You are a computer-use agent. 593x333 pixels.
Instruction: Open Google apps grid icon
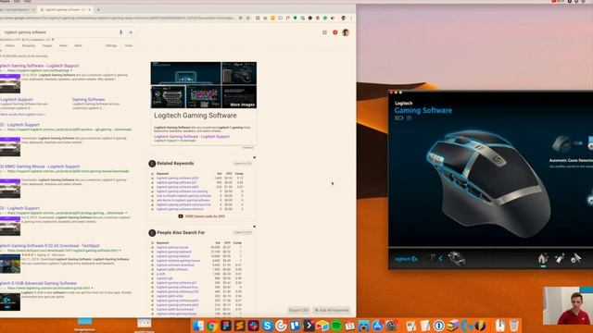pos(324,32)
